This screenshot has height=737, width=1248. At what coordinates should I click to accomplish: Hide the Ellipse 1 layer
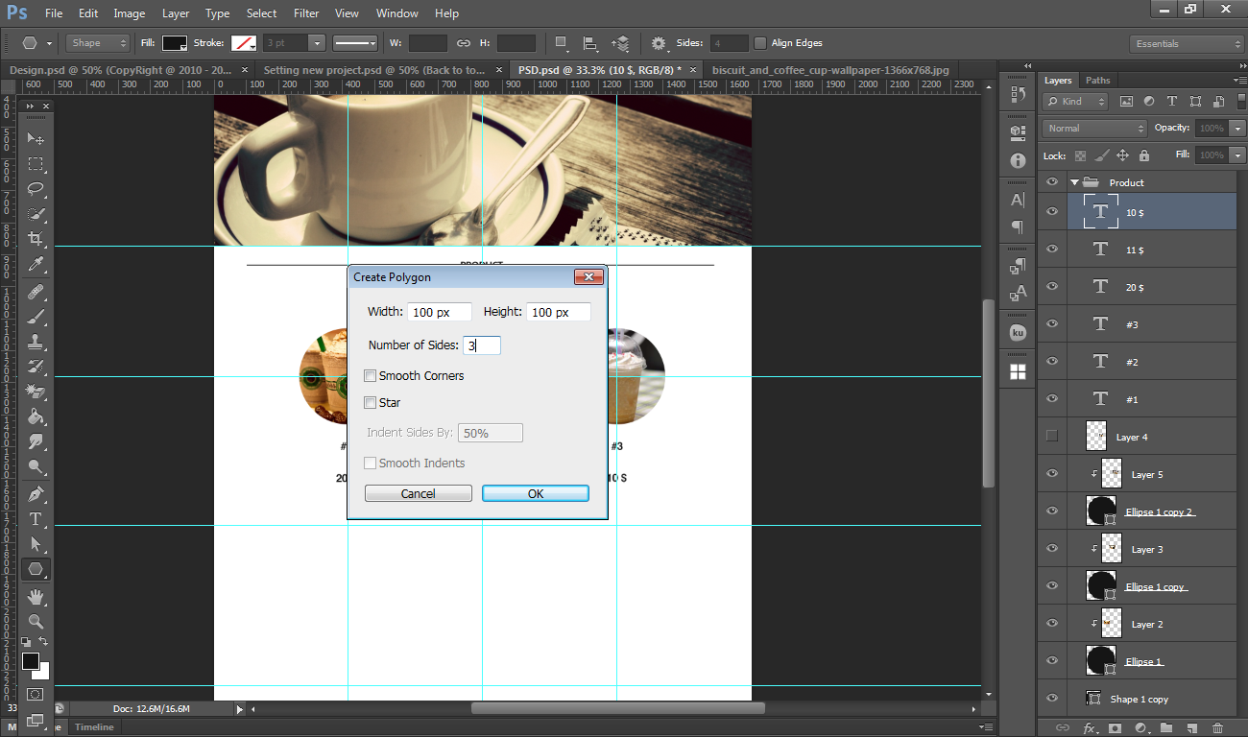click(1052, 660)
